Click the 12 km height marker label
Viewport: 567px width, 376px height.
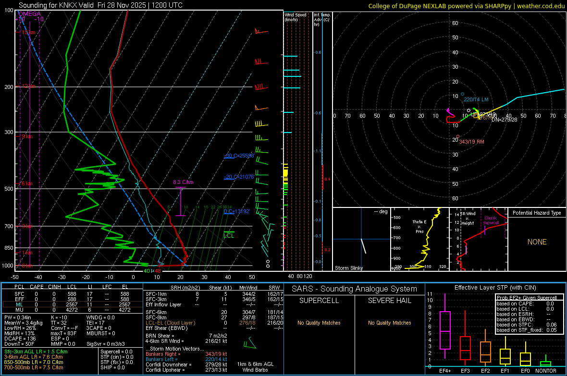(28, 86)
